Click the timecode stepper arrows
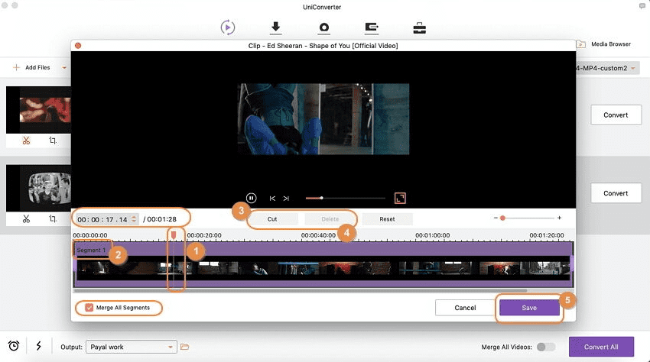Viewport: 650px width, 362px height. tap(135, 219)
